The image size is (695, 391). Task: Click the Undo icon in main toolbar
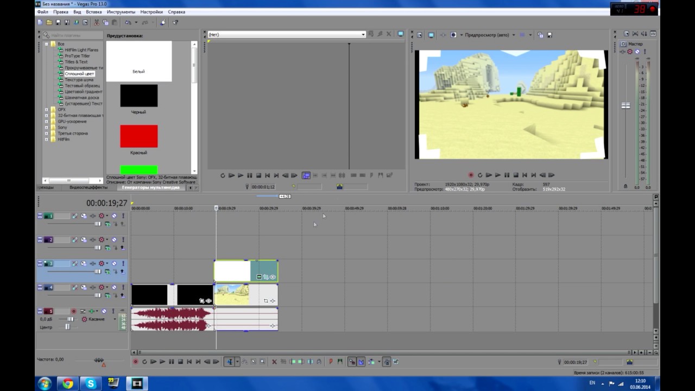tap(128, 22)
